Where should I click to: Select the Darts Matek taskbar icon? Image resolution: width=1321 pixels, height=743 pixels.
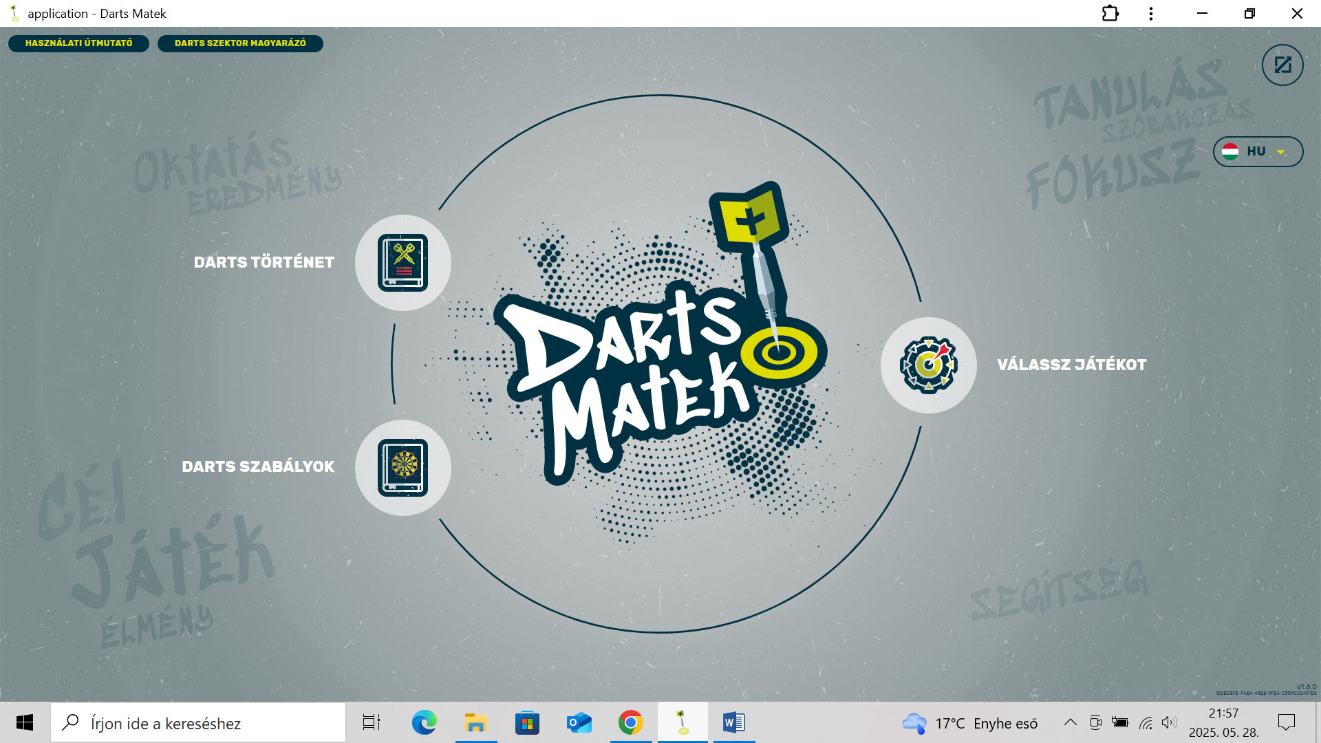coord(682,722)
